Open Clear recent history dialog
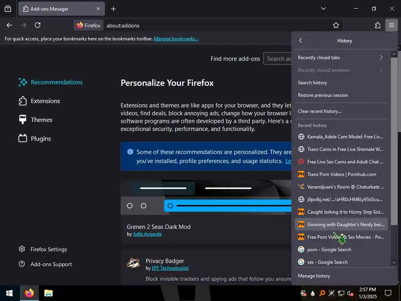The width and height of the screenshot is (401, 301). click(341, 111)
